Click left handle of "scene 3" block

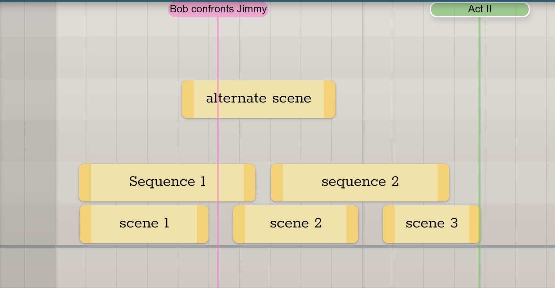coord(389,224)
